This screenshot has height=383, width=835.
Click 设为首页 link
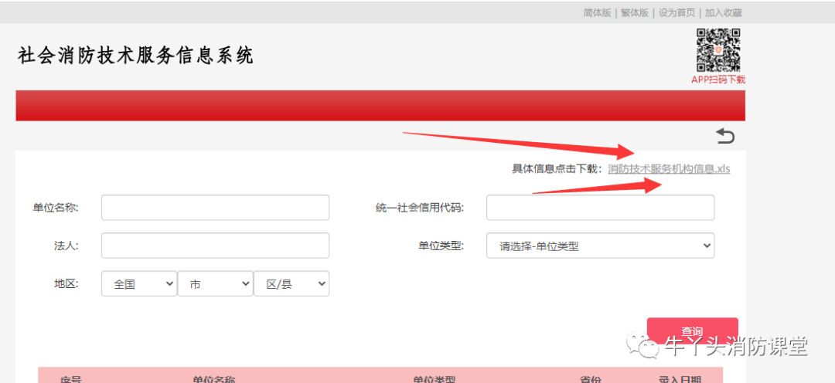677,13
